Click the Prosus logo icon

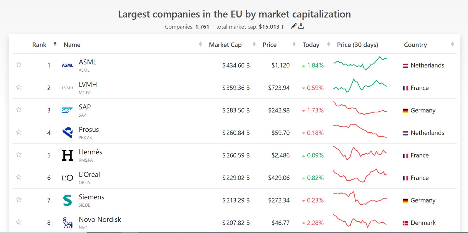click(68, 133)
